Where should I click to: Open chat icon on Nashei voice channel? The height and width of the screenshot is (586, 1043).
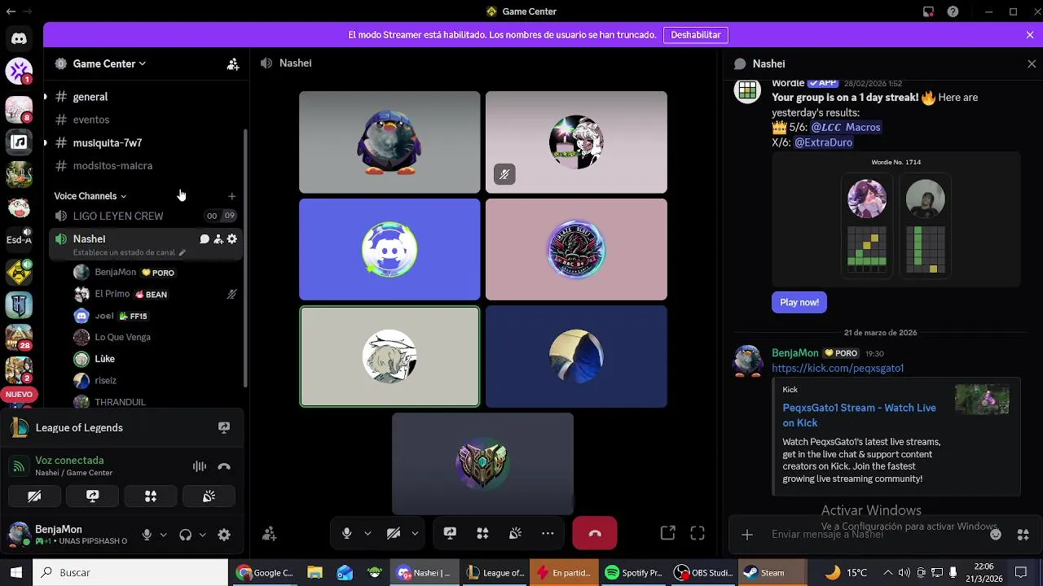pos(205,239)
